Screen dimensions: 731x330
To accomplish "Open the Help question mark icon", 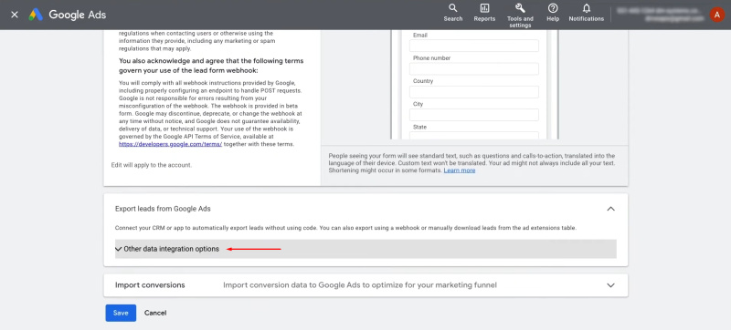I will click(x=553, y=13).
